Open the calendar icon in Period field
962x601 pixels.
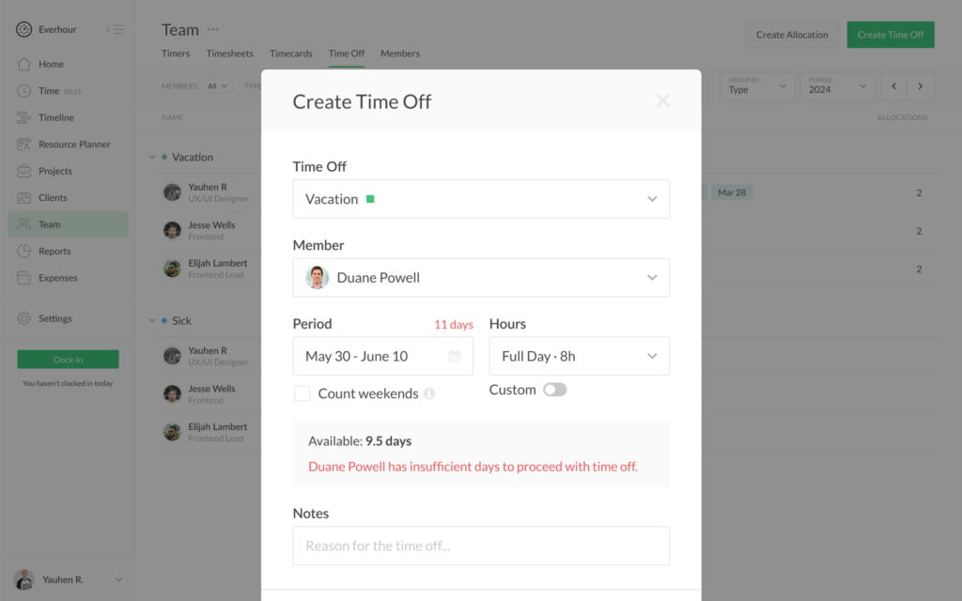coord(455,356)
